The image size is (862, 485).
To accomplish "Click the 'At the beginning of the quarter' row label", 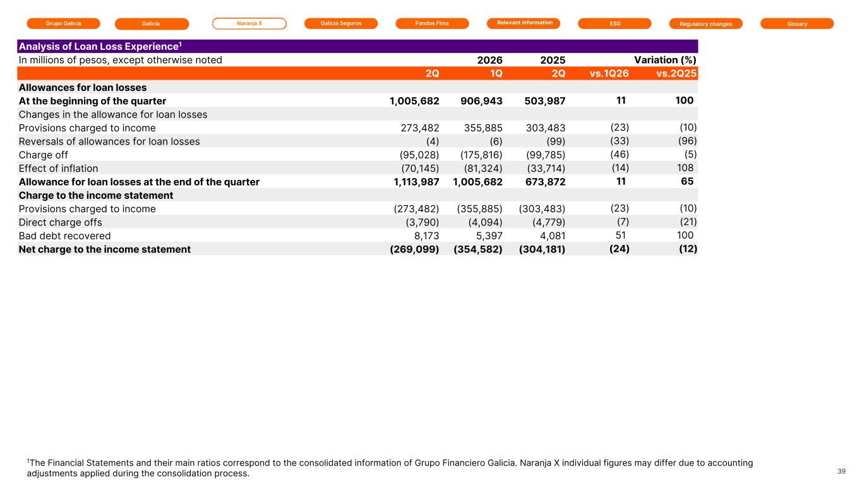I will [x=93, y=101].
